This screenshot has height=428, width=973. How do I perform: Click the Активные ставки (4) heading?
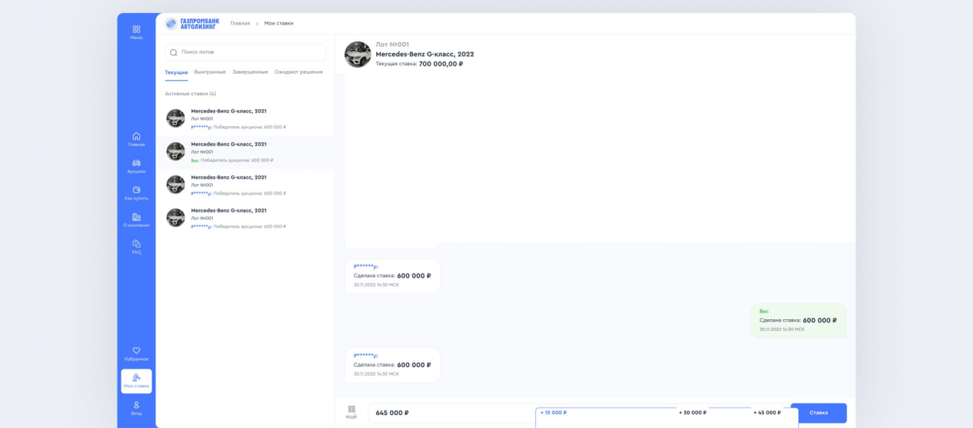[190, 94]
